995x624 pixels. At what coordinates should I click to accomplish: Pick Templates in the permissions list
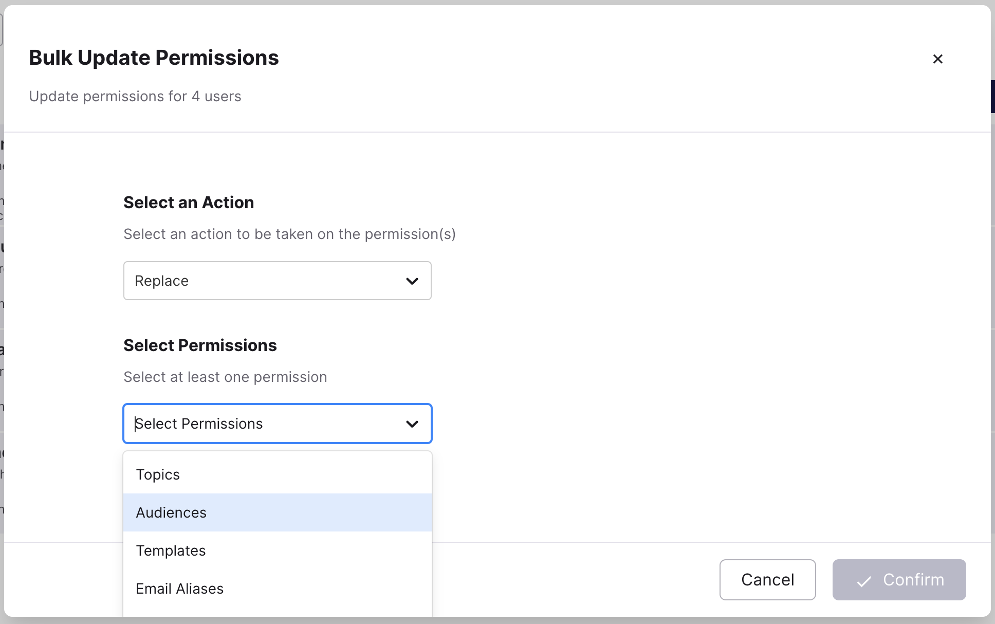277,550
